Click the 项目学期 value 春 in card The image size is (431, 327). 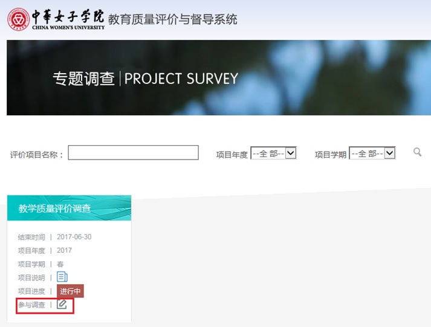click(x=60, y=264)
